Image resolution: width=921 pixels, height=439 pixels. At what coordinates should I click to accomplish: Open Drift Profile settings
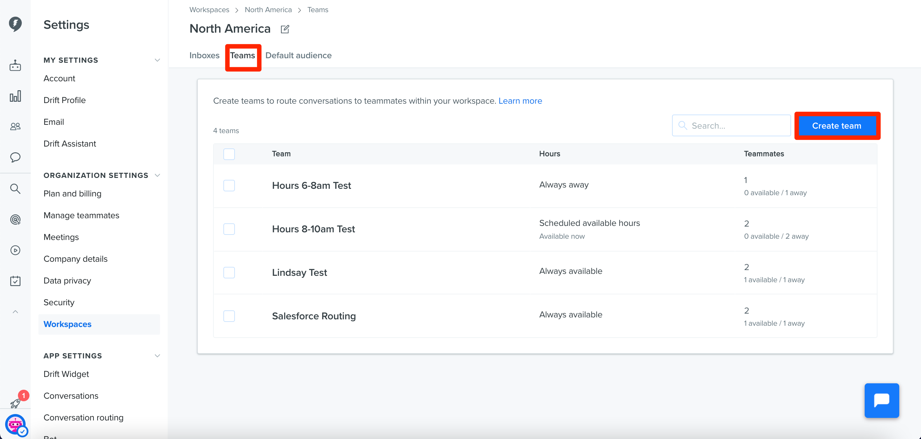pyautogui.click(x=64, y=100)
